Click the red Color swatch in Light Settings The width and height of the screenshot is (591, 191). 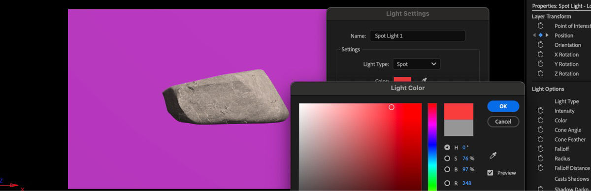(402, 79)
